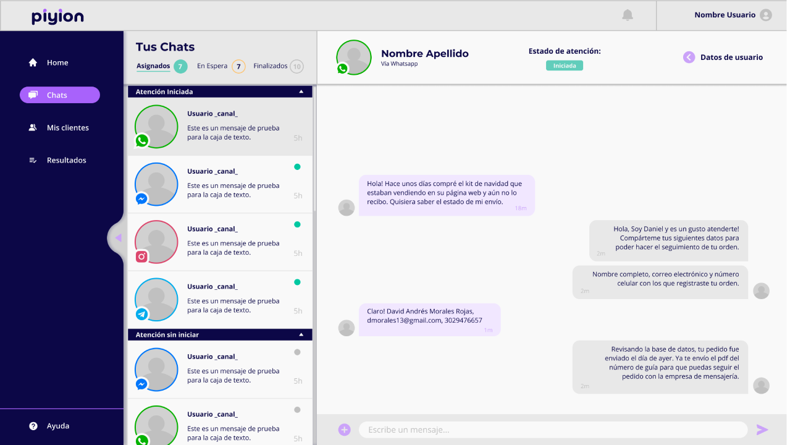Open Datos de usuario panel arrow
This screenshot has height=445, width=790.
pos(689,57)
